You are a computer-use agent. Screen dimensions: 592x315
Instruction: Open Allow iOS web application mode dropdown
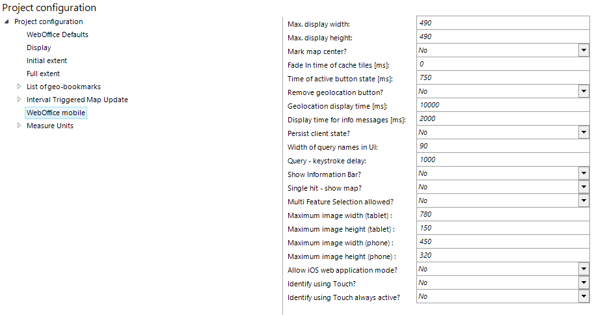pyautogui.click(x=583, y=269)
